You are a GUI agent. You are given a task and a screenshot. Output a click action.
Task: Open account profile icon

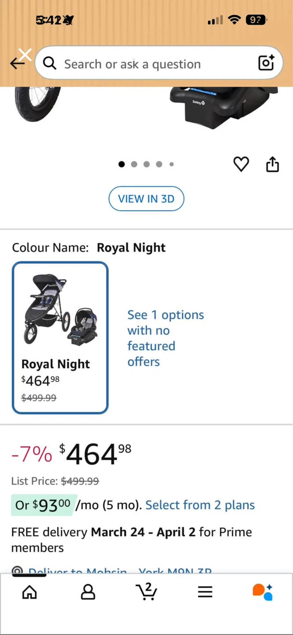(88, 592)
